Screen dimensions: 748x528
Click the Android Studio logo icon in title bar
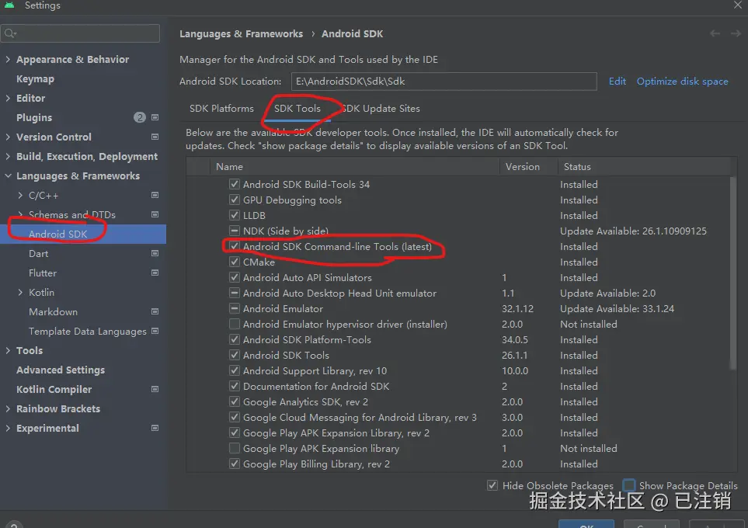(9, 5)
